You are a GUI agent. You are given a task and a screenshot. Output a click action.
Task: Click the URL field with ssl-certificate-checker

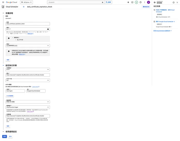point(28,75)
